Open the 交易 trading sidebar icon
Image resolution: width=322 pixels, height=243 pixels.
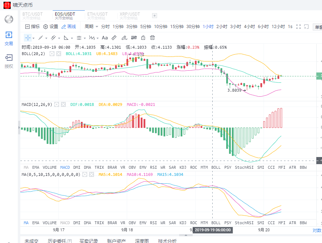pos(9,38)
